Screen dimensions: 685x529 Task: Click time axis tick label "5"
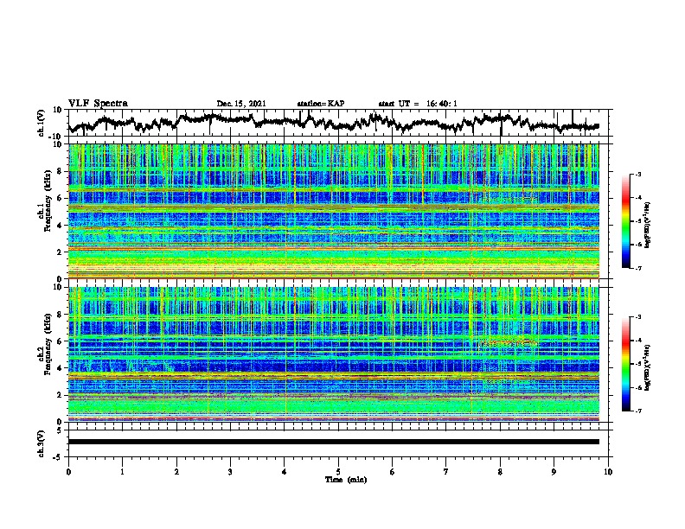pos(338,472)
